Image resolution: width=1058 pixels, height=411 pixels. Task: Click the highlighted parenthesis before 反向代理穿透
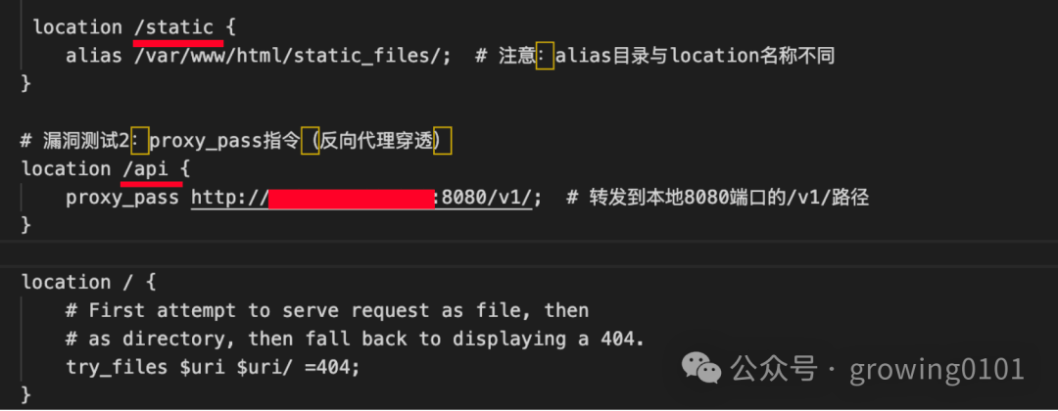[x=310, y=141]
